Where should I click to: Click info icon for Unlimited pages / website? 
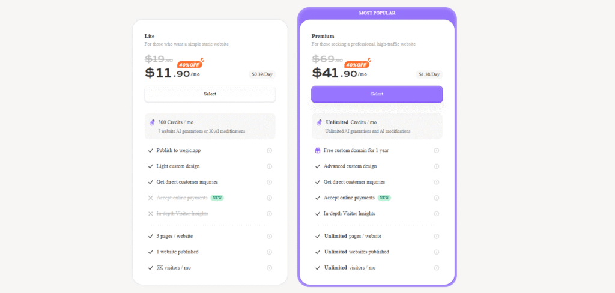pos(437,236)
